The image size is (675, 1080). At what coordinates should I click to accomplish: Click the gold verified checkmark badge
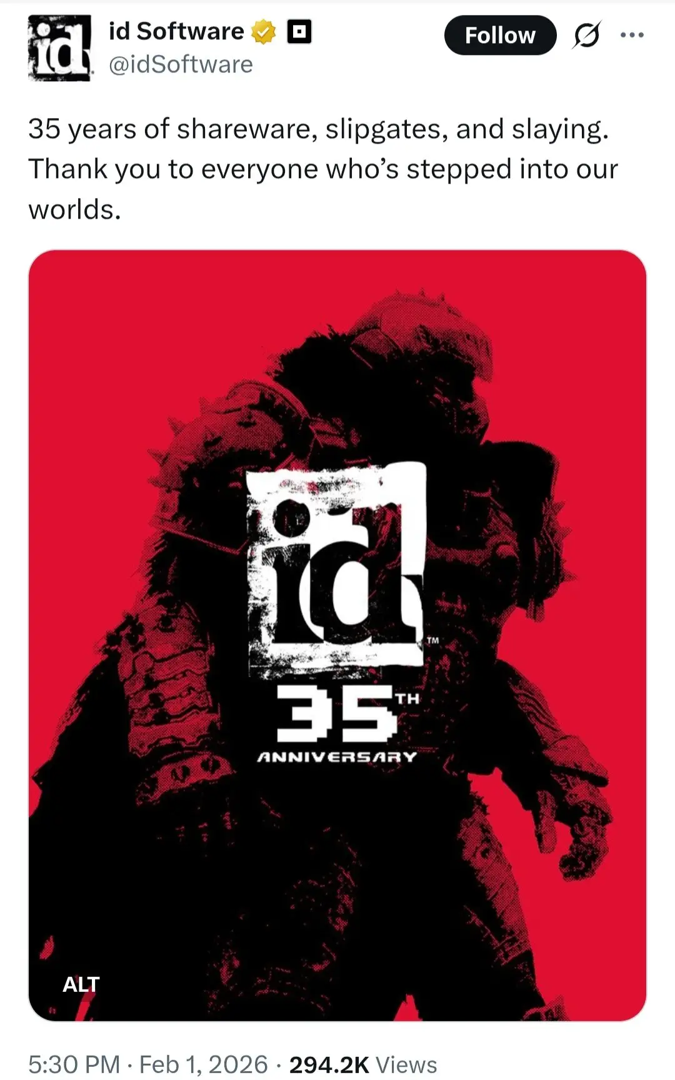(x=264, y=32)
